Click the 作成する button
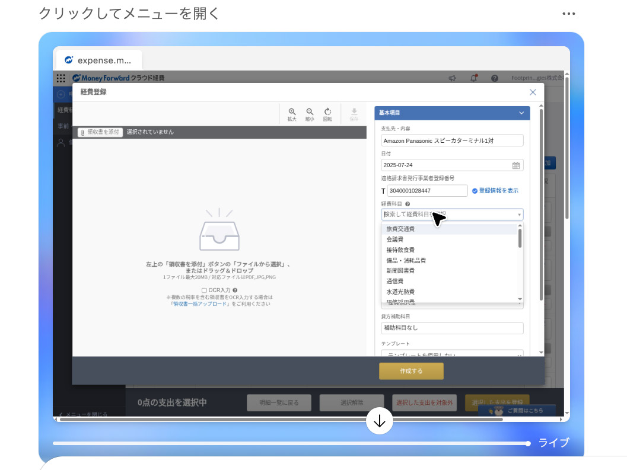627x470 pixels. 411,371
